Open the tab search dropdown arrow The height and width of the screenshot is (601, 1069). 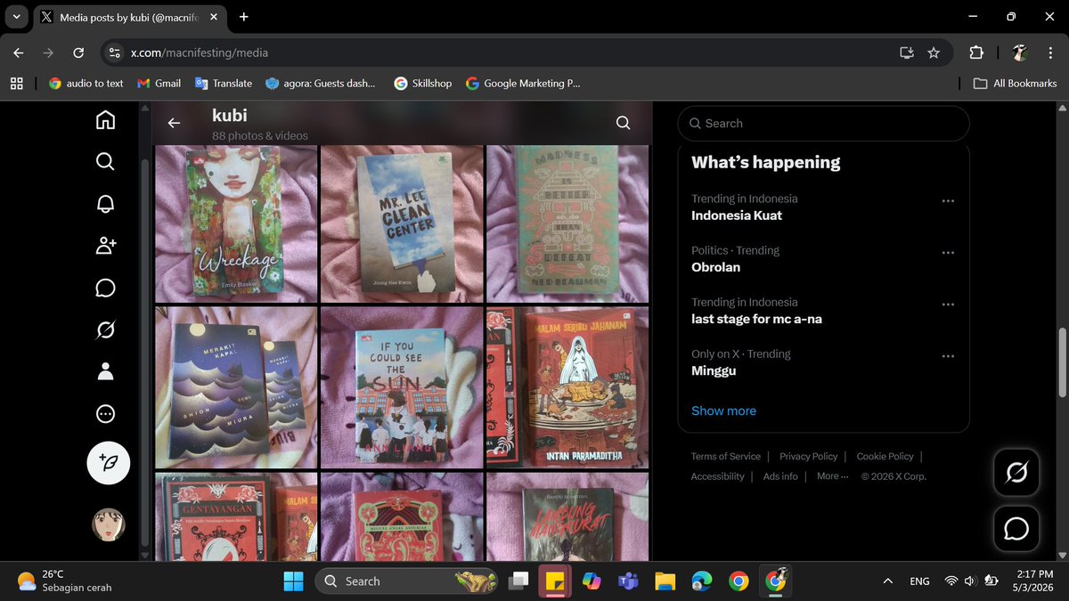tap(16, 17)
